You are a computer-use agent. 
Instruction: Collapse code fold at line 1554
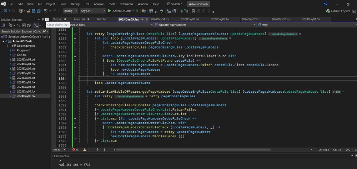click(x=75, y=34)
